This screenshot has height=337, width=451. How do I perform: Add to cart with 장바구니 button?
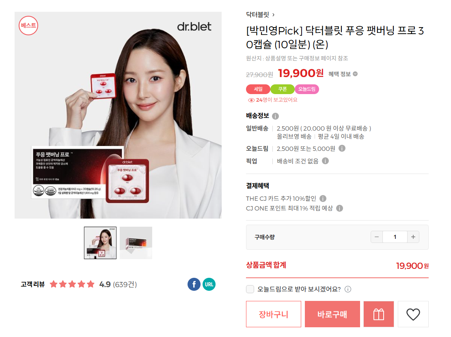point(274,314)
